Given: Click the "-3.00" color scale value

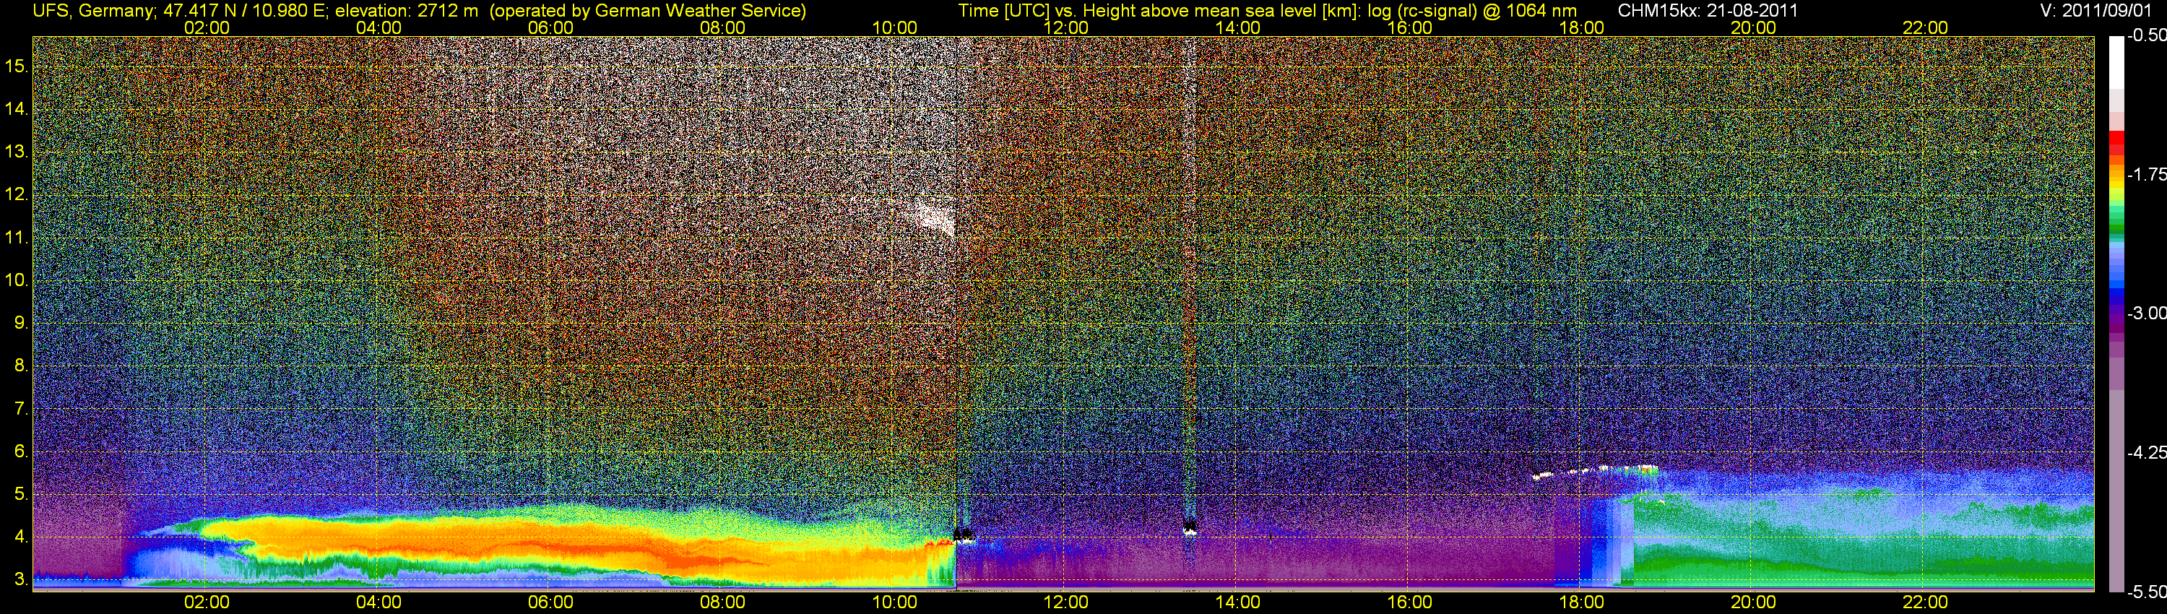Looking at the screenshot, I should 2146,313.
